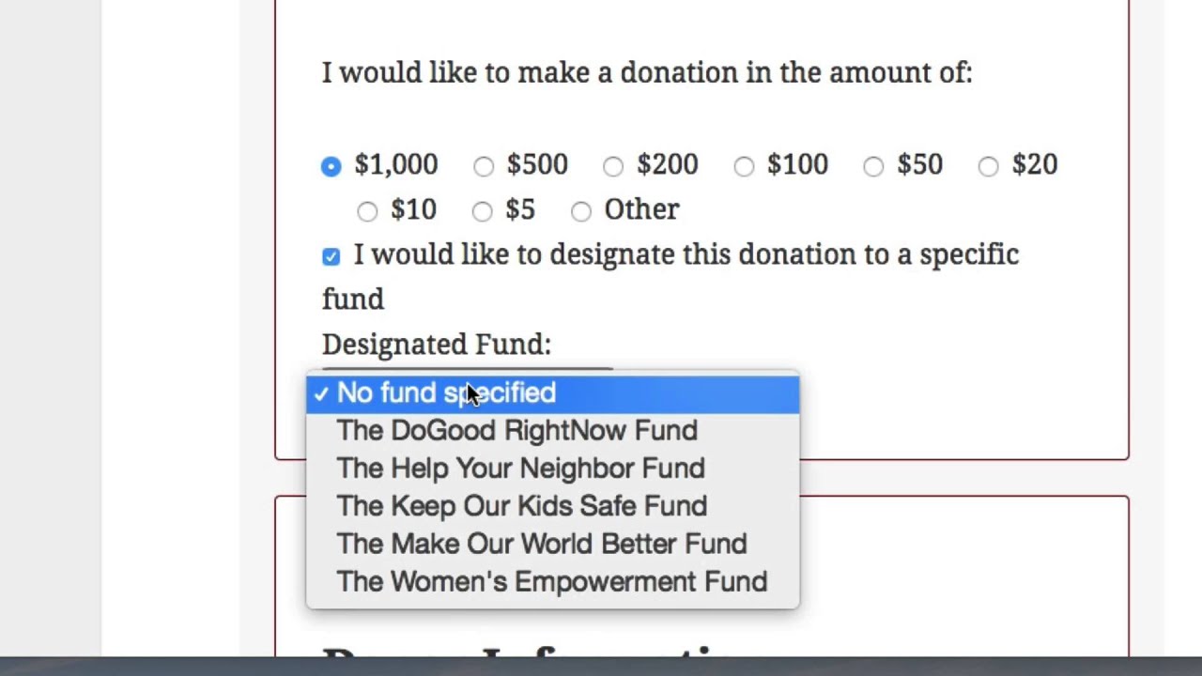Select The DoGood RightNow Fund option

(553, 431)
